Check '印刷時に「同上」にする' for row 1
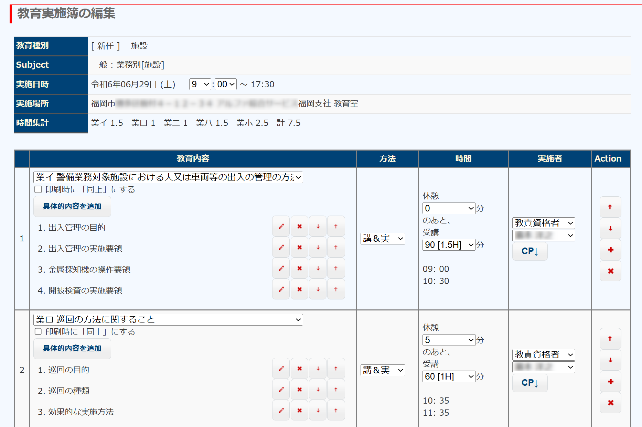 [x=38, y=189]
